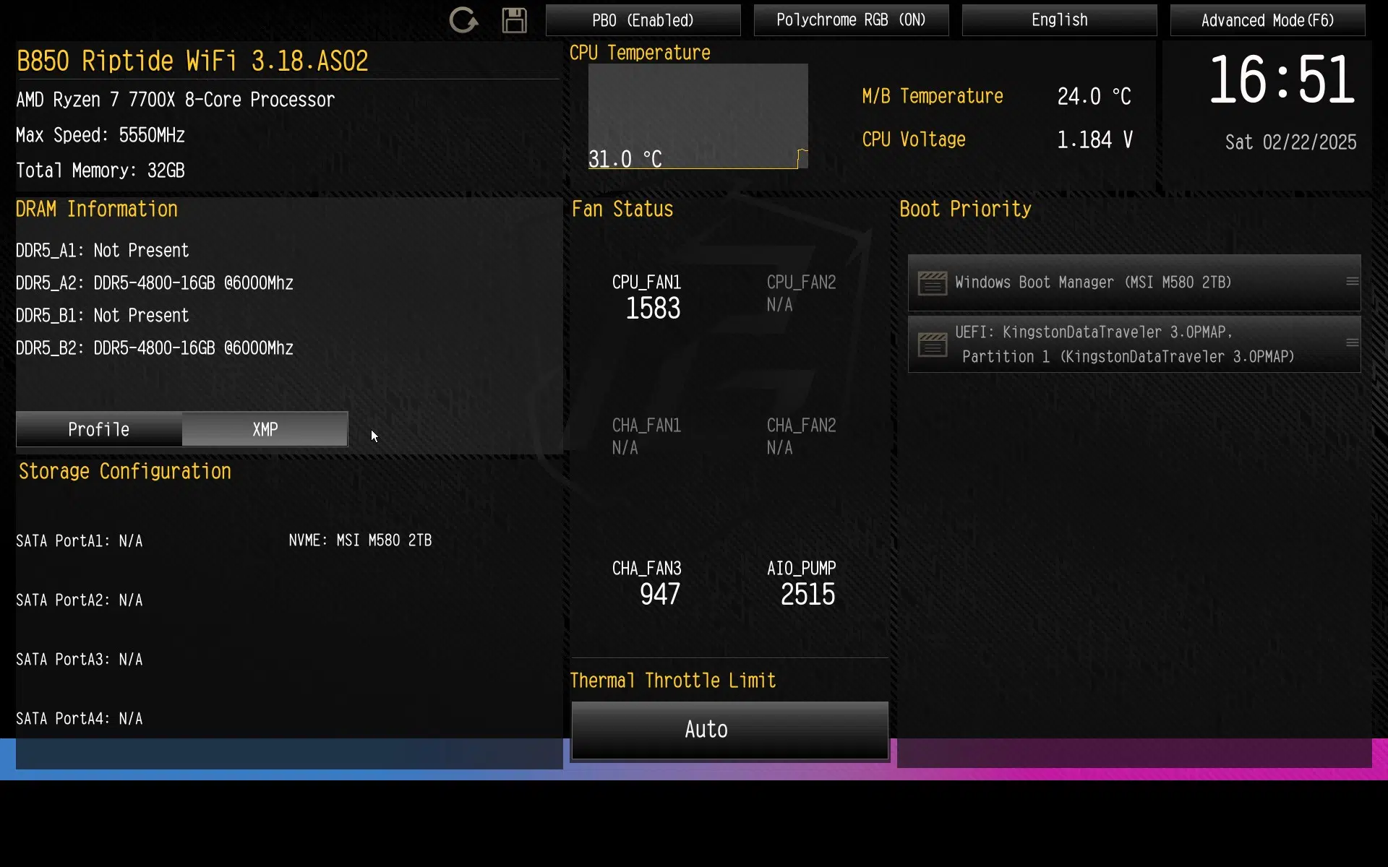The height and width of the screenshot is (867, 1388).
Task: Grab the reorder handle on Kingston UEFI entry
Action: point(1352,343)
